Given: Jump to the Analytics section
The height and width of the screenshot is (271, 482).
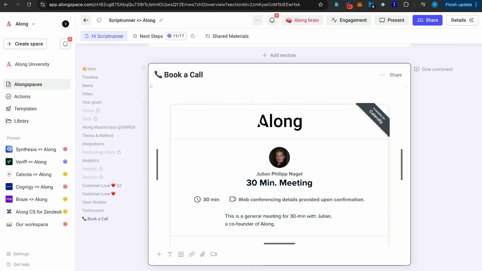Looking at the screenshot, I should 91,161.
